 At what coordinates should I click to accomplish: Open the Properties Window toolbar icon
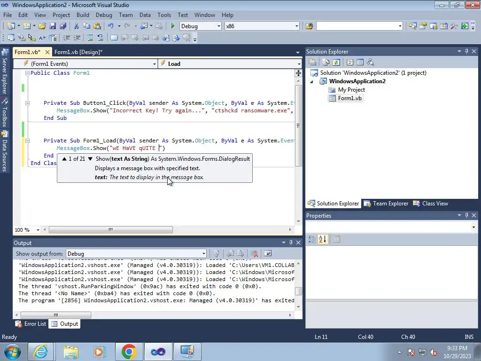pos(423,26)
